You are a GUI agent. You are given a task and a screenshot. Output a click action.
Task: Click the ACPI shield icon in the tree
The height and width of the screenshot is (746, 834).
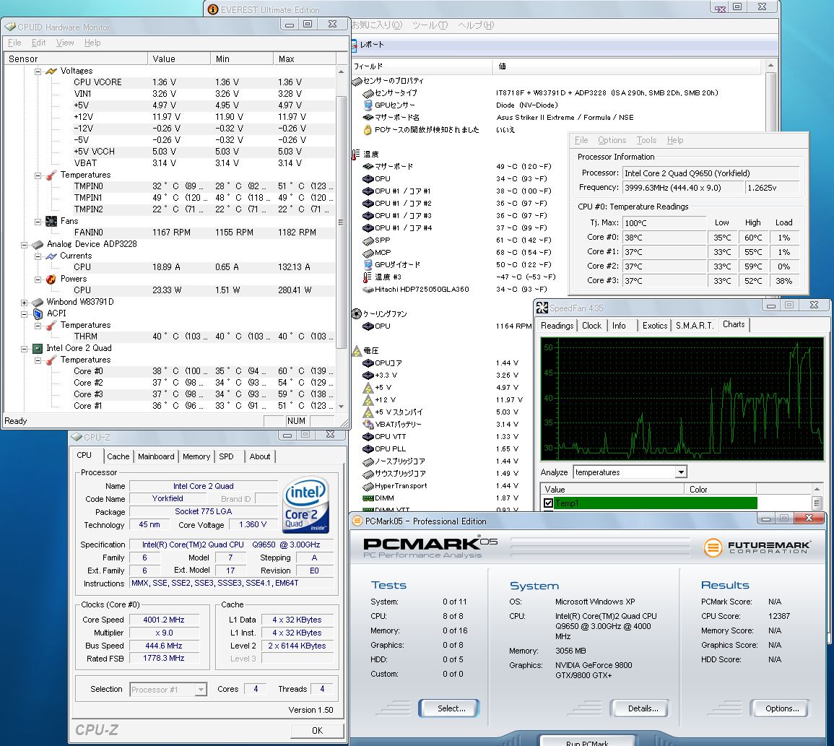pyautogui.click(x=38, y=313)
